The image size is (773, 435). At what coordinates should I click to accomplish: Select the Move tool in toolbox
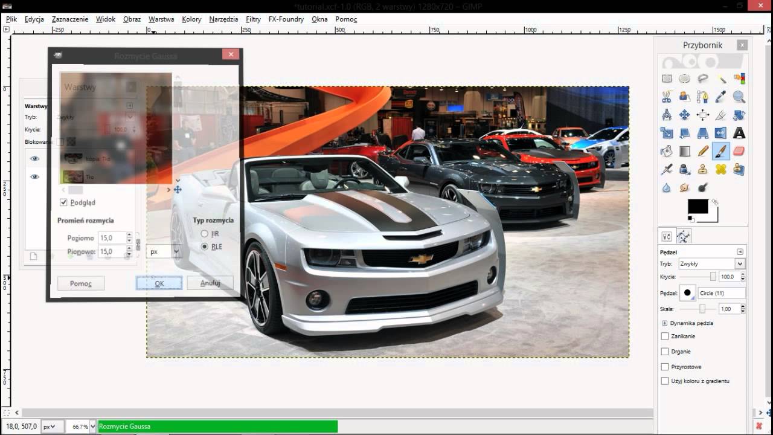point(685,115)
